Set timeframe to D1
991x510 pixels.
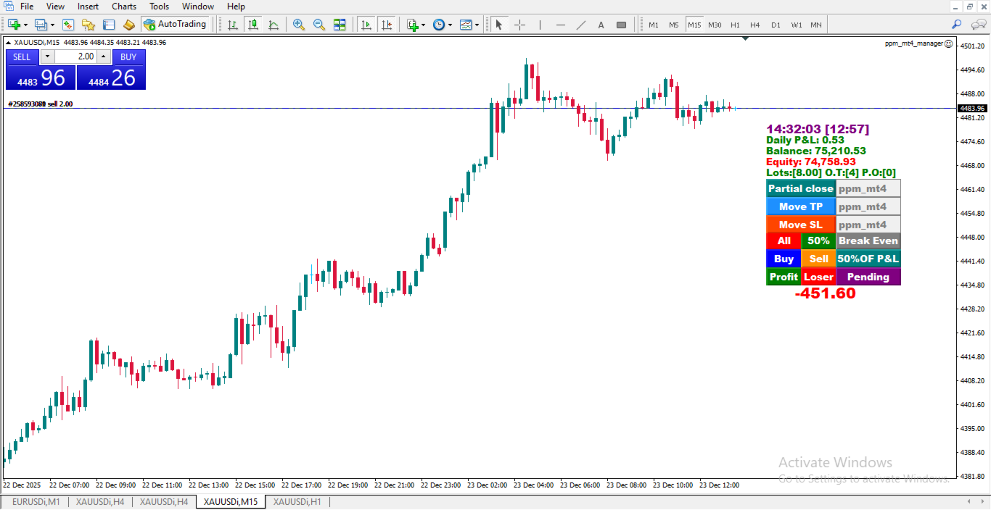pyautogui.click(x=776, y=25)
